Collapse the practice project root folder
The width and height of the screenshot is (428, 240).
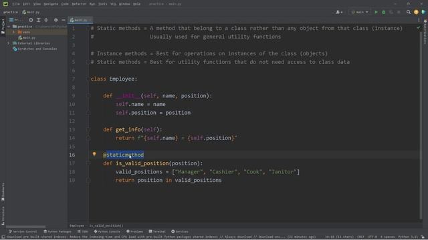[x=9, y=27]
